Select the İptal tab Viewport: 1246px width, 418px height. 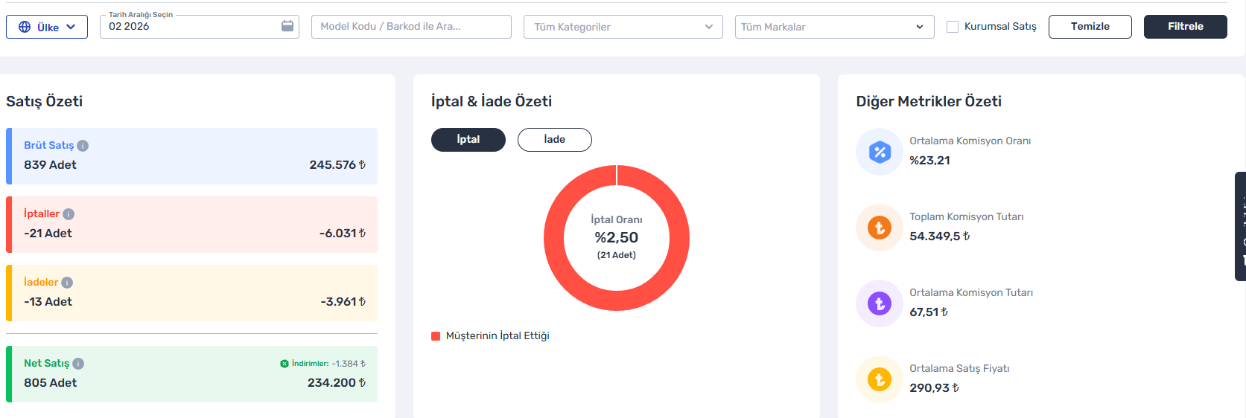click(468, 140)
